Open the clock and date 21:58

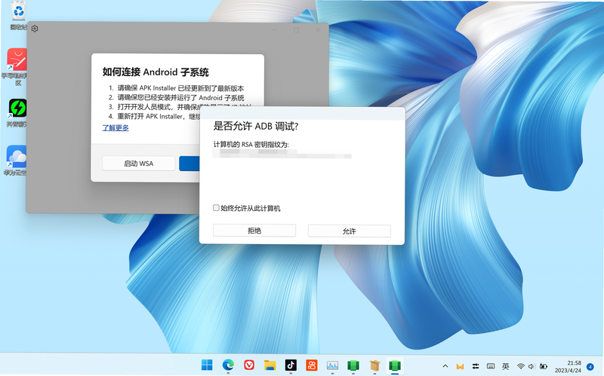(x=569, y=366)
